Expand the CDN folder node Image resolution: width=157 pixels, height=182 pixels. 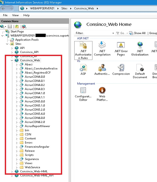16,135
